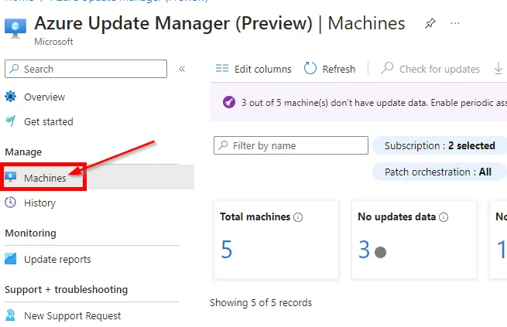This screenshot has width=507, height=327.
Task: Click the No updates data info icon
Action: pyautogui.click(x=444, y=217)
